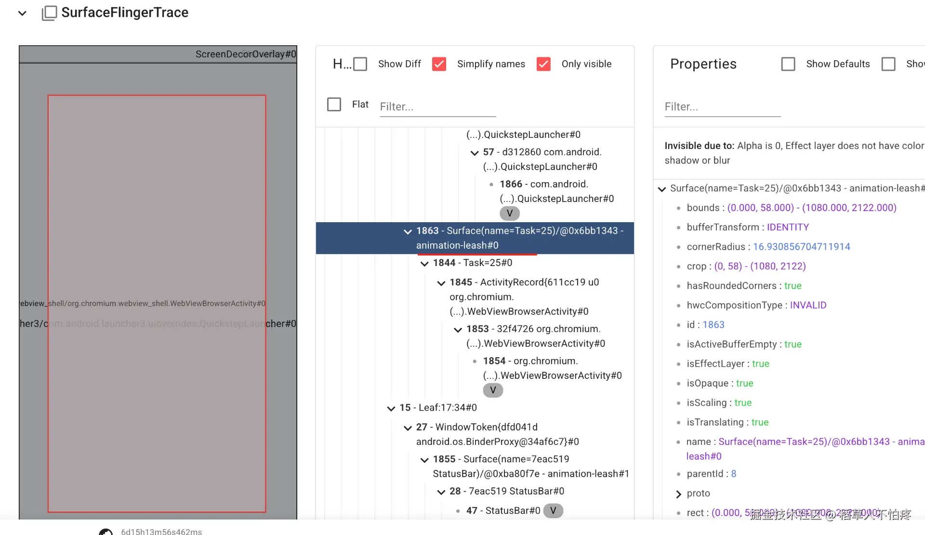The image size is (925, 535).
Task: Click V chip under WebViewBrowserActivity 1854
Action: click(492, 390)
